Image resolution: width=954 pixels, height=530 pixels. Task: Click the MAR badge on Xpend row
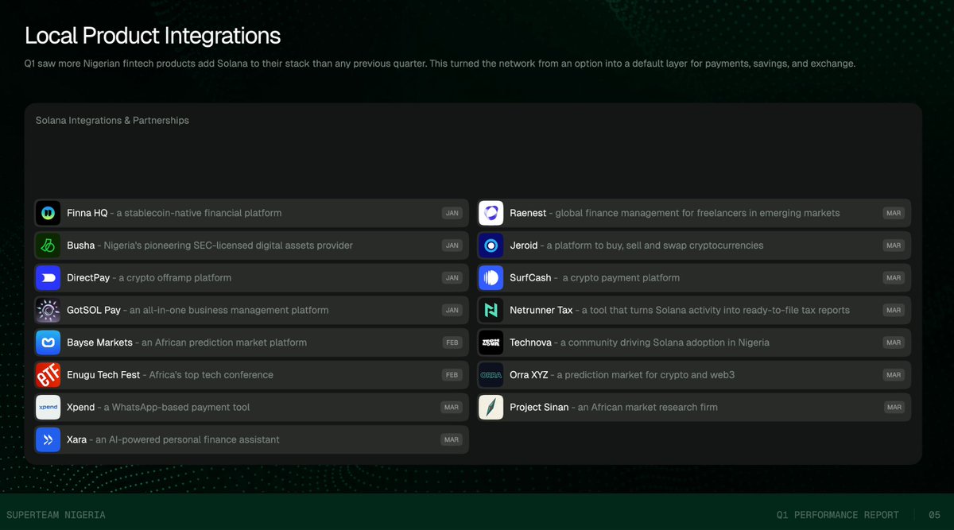tap(452, 407)
